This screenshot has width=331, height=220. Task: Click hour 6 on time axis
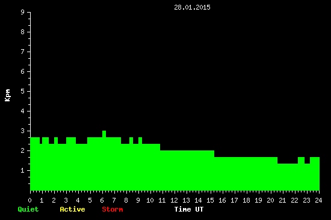102,200
